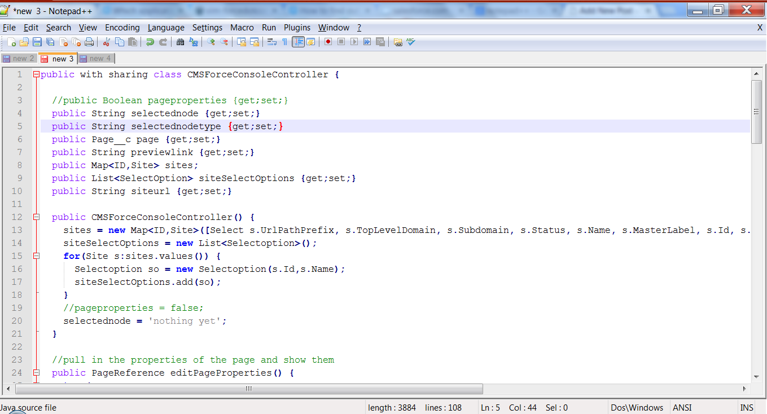Open the Edit menu
Screen dimensions: 767x414
(31, 28)
